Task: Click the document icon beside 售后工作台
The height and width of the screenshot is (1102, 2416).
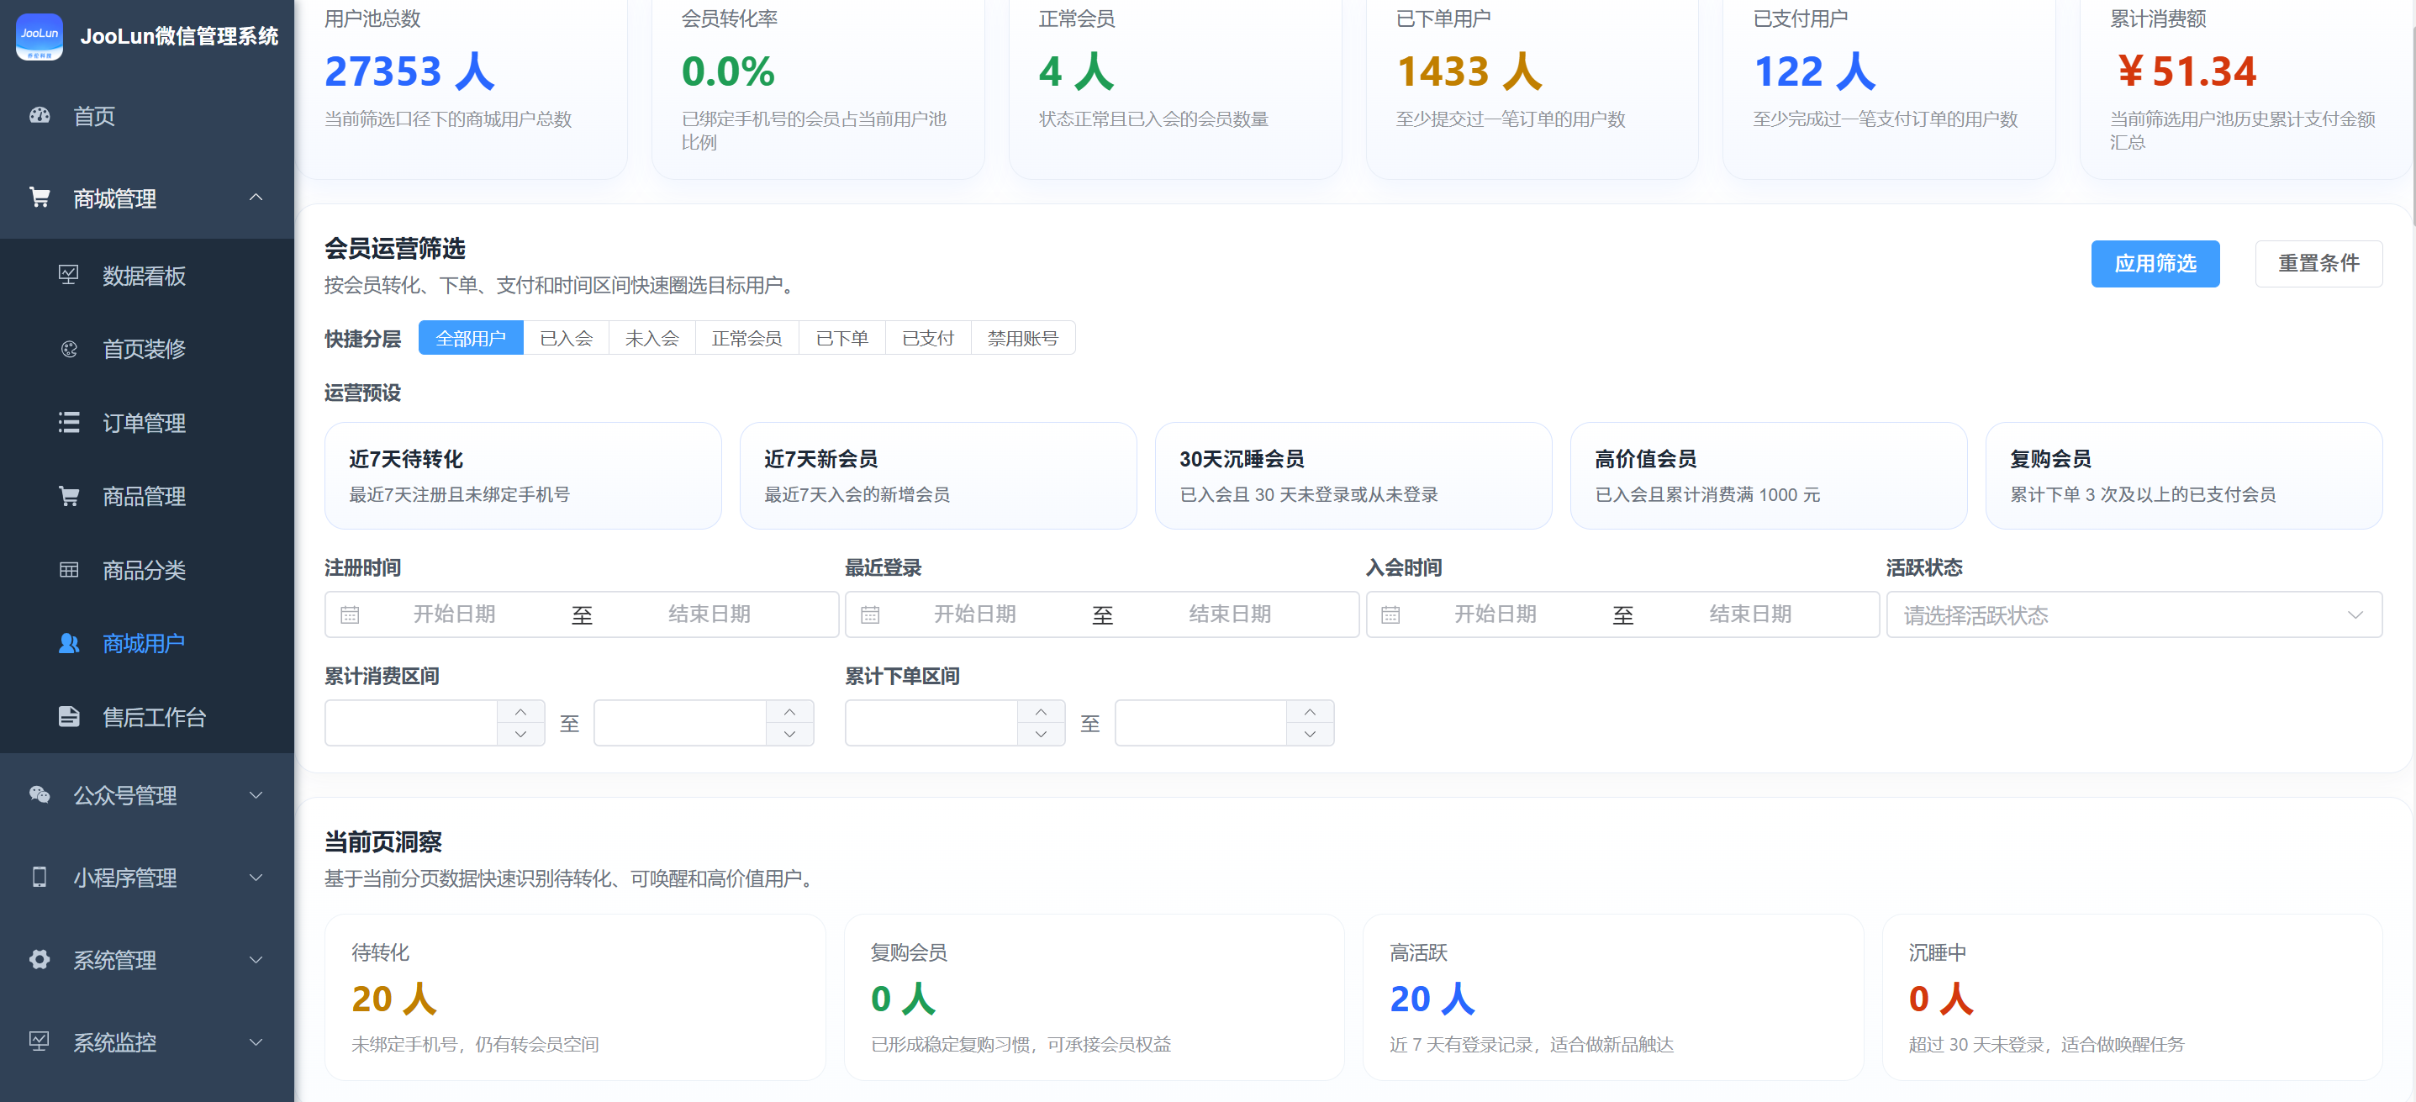Action: 68,716
